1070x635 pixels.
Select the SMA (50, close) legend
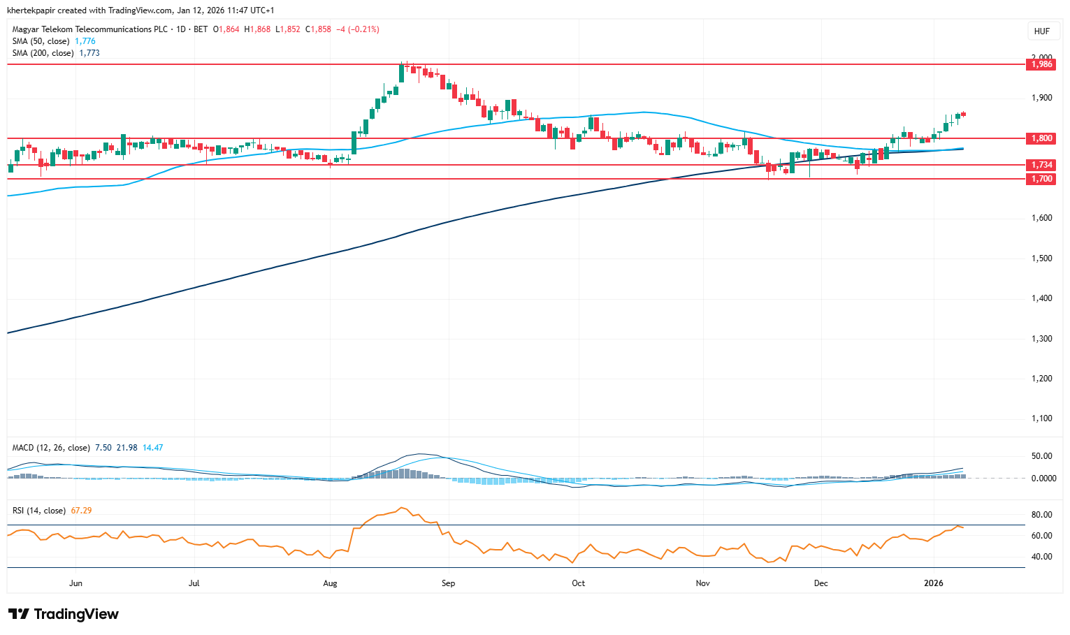point(41,41)
